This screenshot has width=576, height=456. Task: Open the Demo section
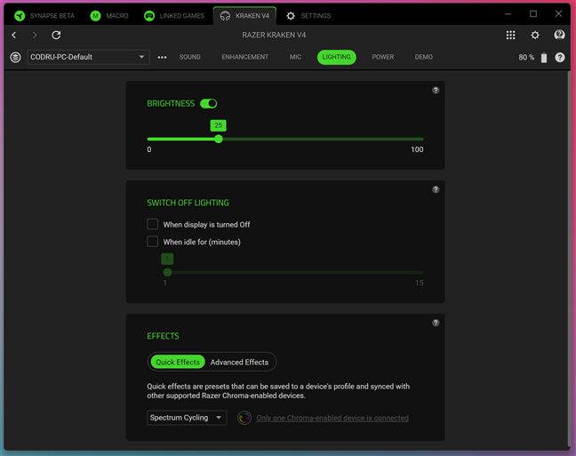point(423,57)
